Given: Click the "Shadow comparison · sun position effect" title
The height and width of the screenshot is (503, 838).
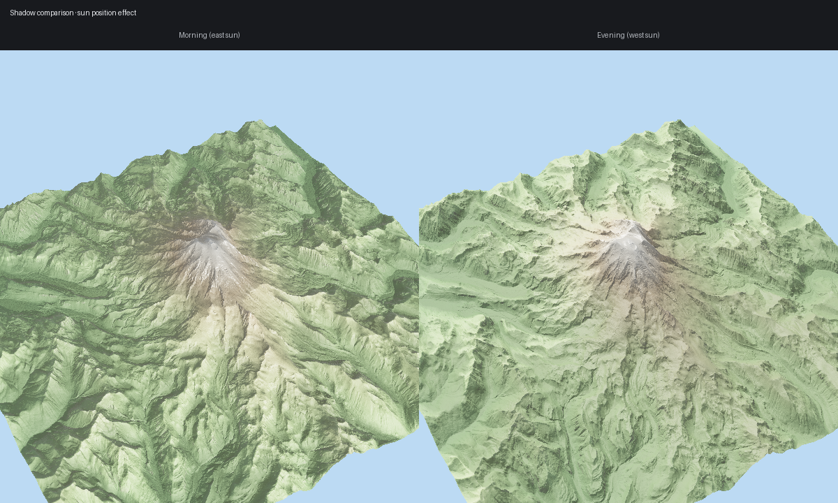Looking at the screenshot, I should [73, 13].
